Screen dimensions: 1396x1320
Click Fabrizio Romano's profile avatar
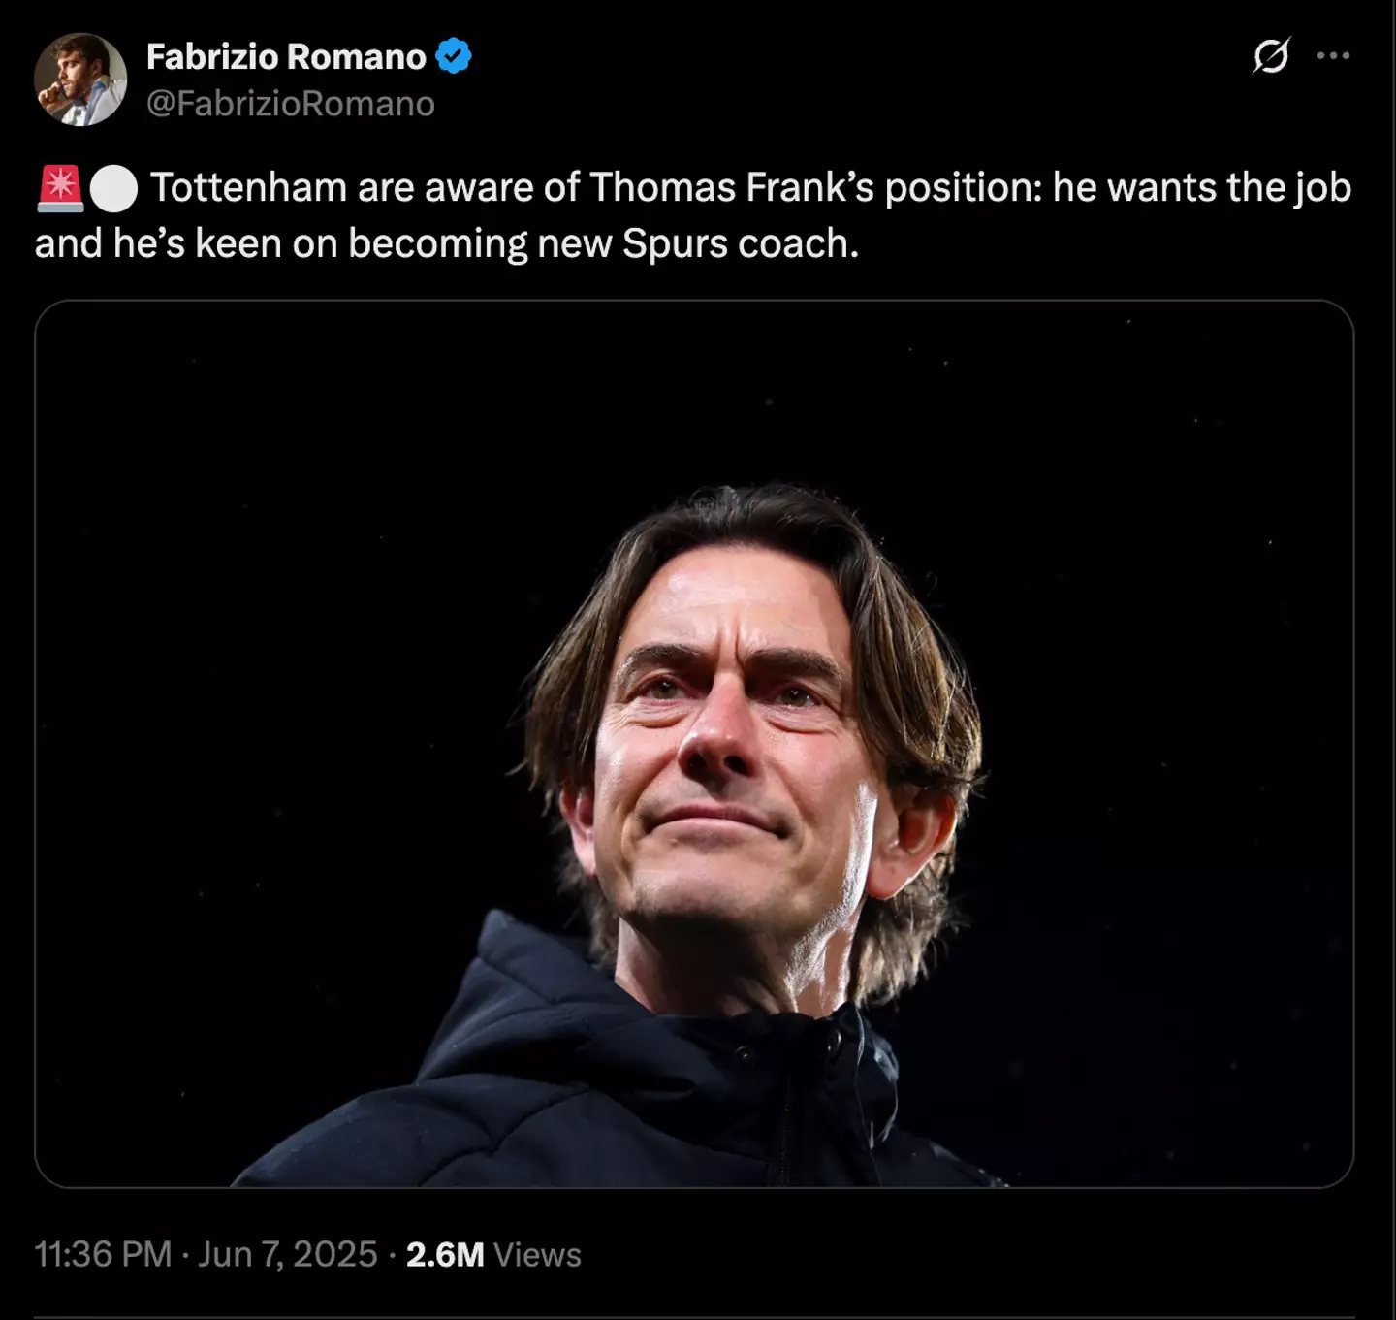[x=80, y=80]
